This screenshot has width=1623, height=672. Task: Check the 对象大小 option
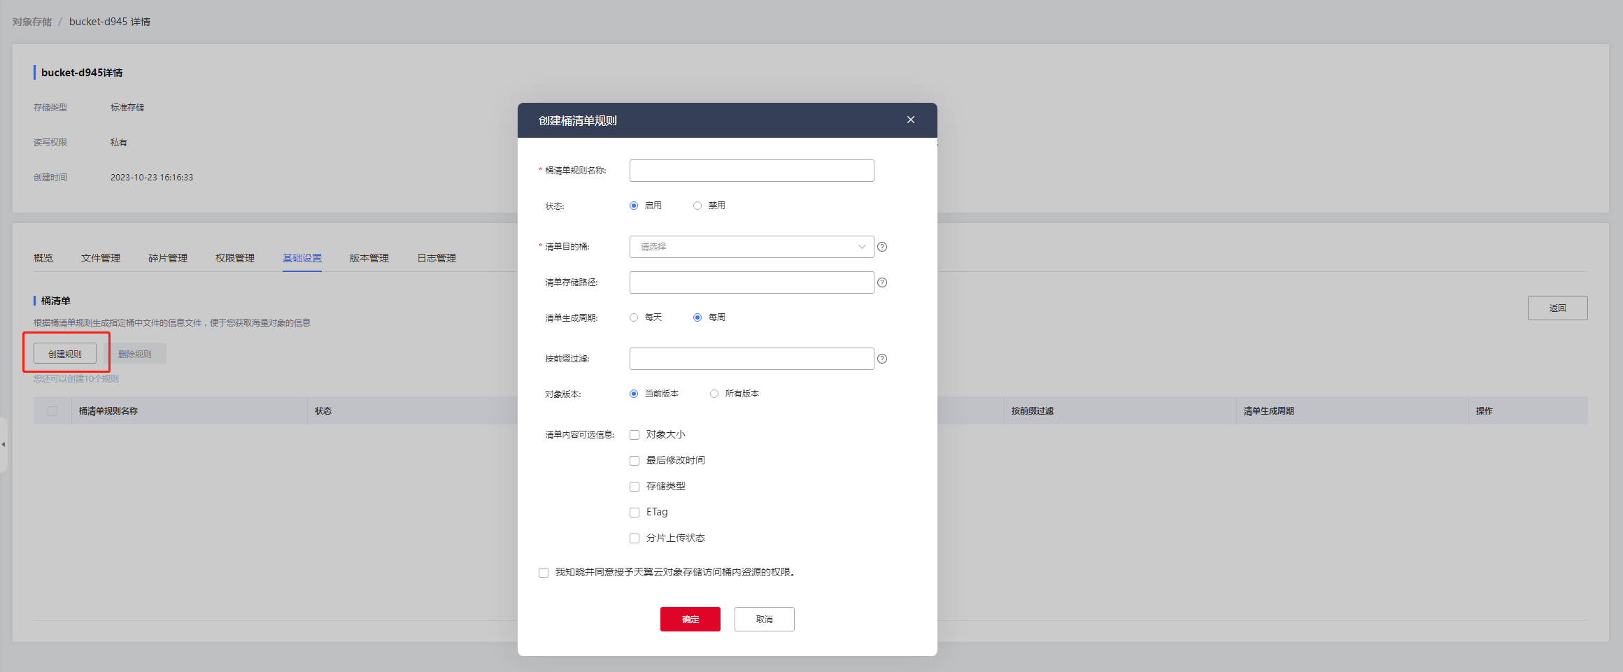635,435
